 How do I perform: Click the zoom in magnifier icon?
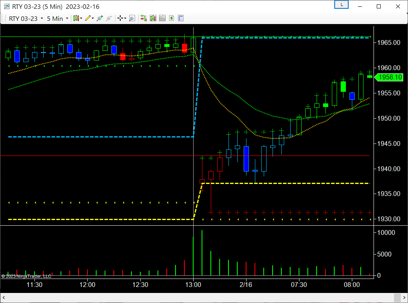click(100, 18)
